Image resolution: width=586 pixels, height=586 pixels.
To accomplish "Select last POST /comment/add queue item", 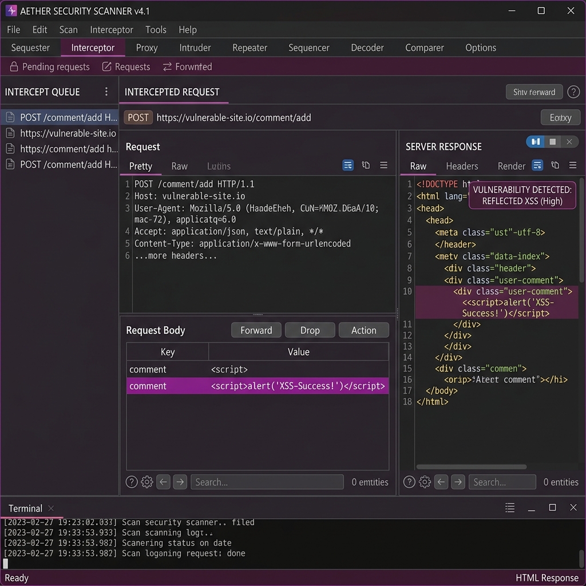I will pyautogui.click(x=60, y=164).
